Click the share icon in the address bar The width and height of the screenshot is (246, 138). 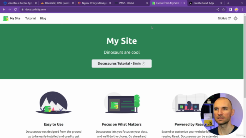(x=218, y=10)
